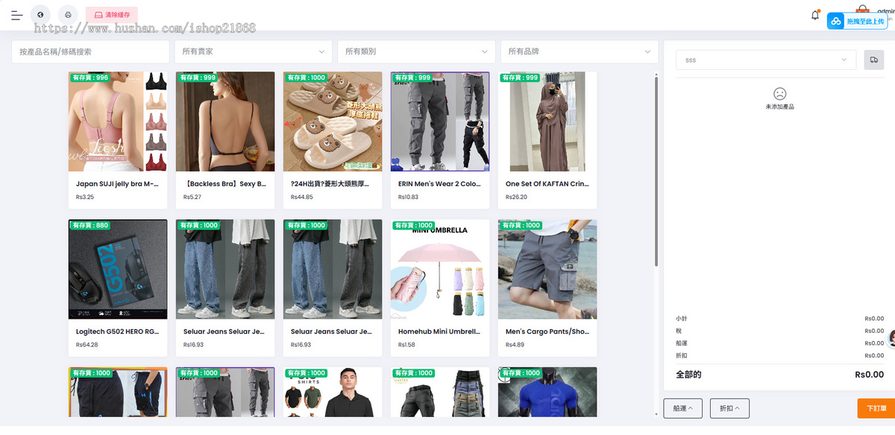Expand the 所有品牌 brand dropdown
This screenshot has height=435, width=895.
pyautogui.click(x=580, y=52)
